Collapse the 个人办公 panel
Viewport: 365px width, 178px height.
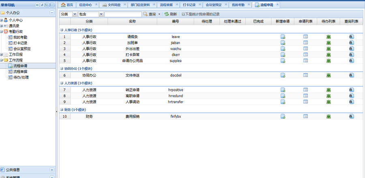point(52,13)
